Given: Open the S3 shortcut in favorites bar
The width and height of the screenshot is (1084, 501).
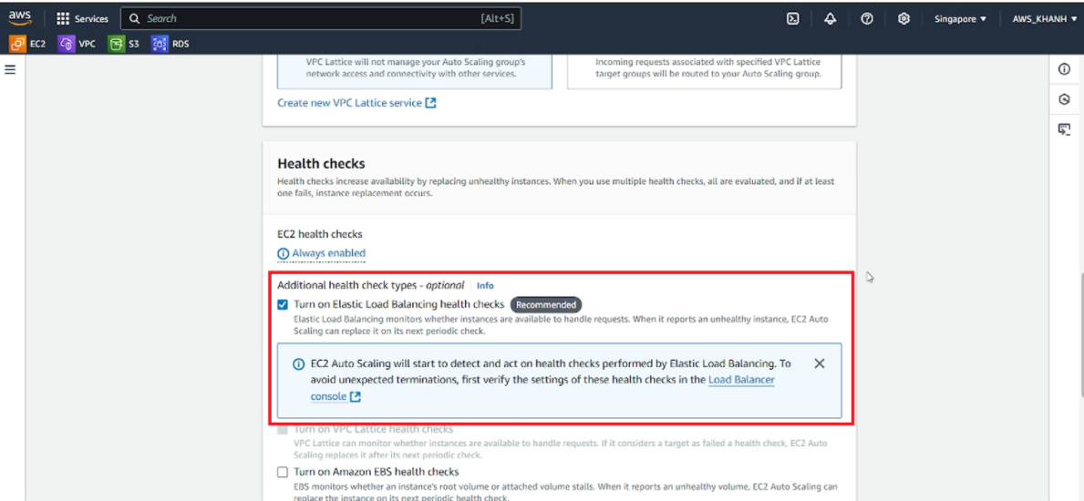Looking at the screenshot, I should (x=124, y=45).
